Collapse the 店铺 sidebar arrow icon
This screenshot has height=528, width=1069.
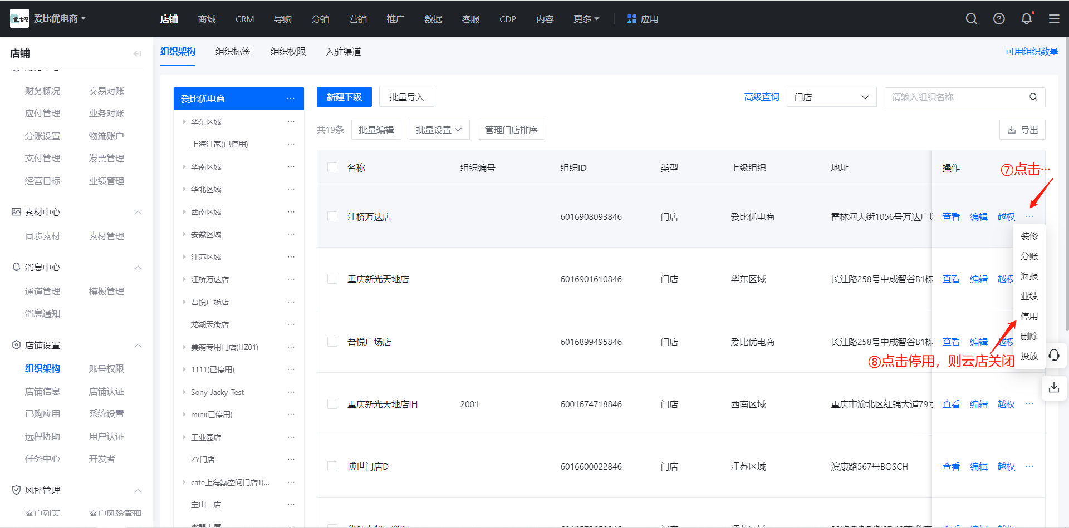(137, 53)
